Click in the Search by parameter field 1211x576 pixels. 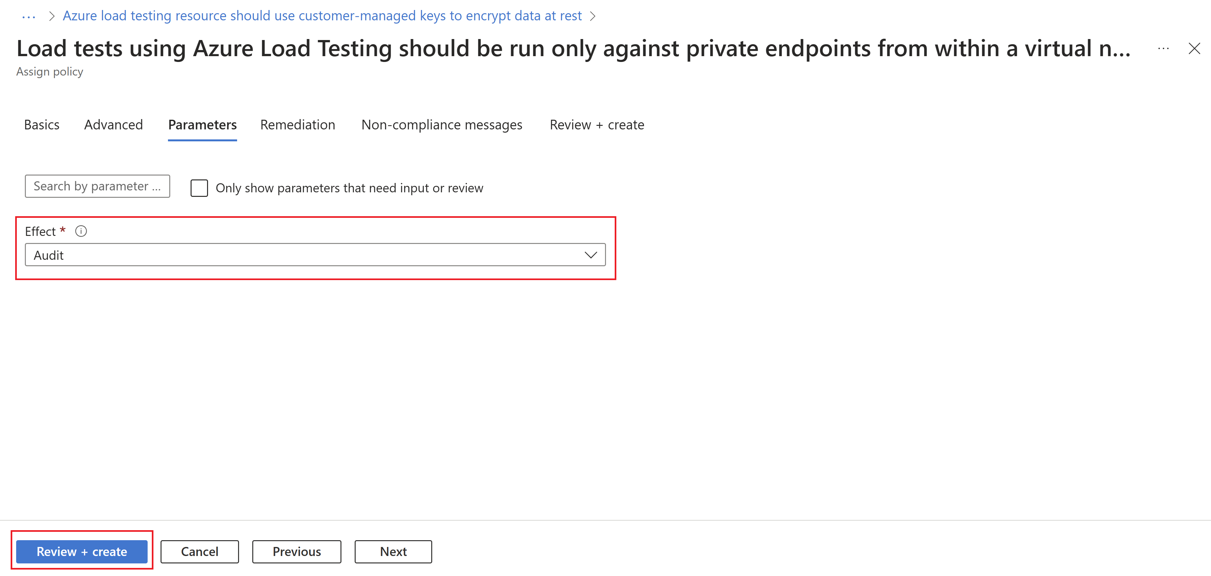click(x=98, y=187)
